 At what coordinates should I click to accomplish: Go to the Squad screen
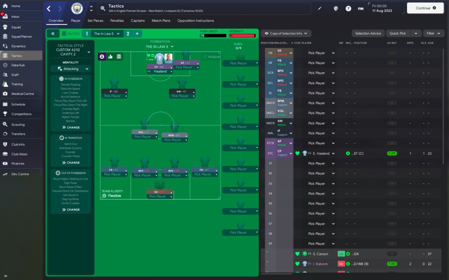[x=16, y=27]
